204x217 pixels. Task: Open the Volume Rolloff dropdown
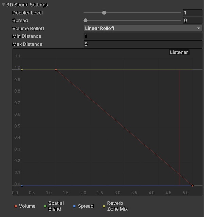pos(143,28)
